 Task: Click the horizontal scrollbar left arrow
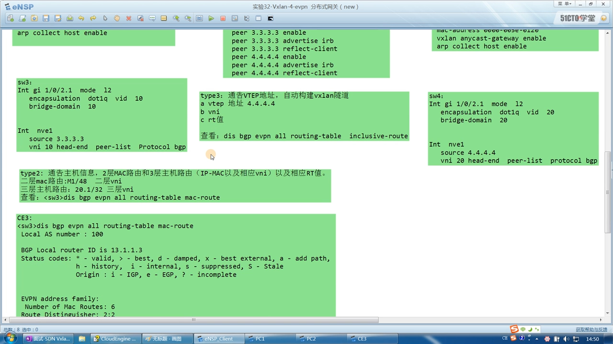click(5, 320)
